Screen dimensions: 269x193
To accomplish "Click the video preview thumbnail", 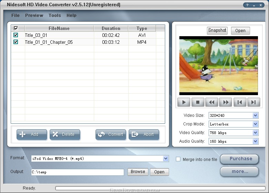I will [x=219, y=65].
